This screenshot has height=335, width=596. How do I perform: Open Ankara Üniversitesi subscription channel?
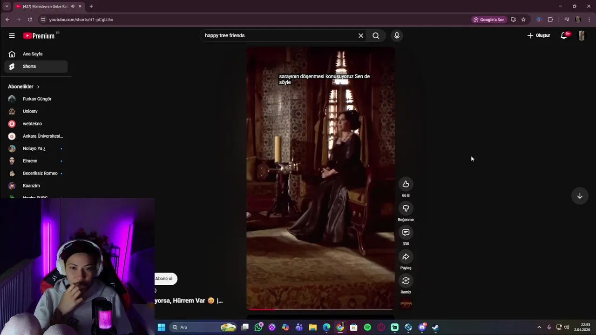[36, 136]
